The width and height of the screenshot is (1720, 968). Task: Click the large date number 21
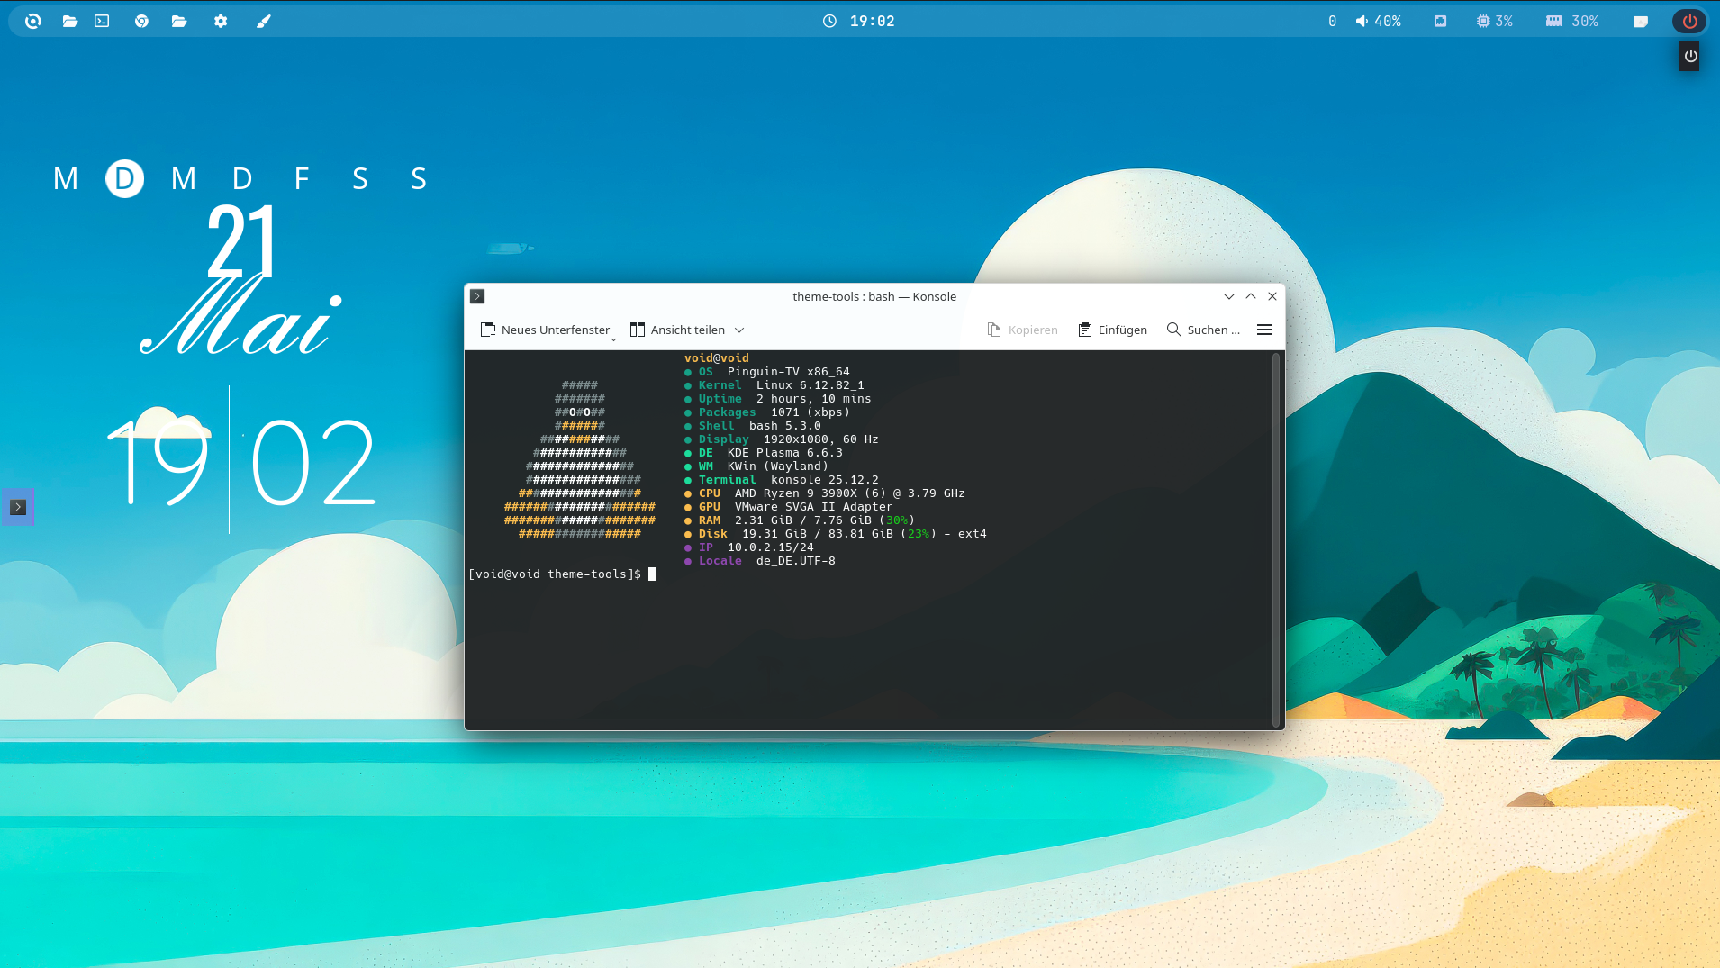coord(240,240)
